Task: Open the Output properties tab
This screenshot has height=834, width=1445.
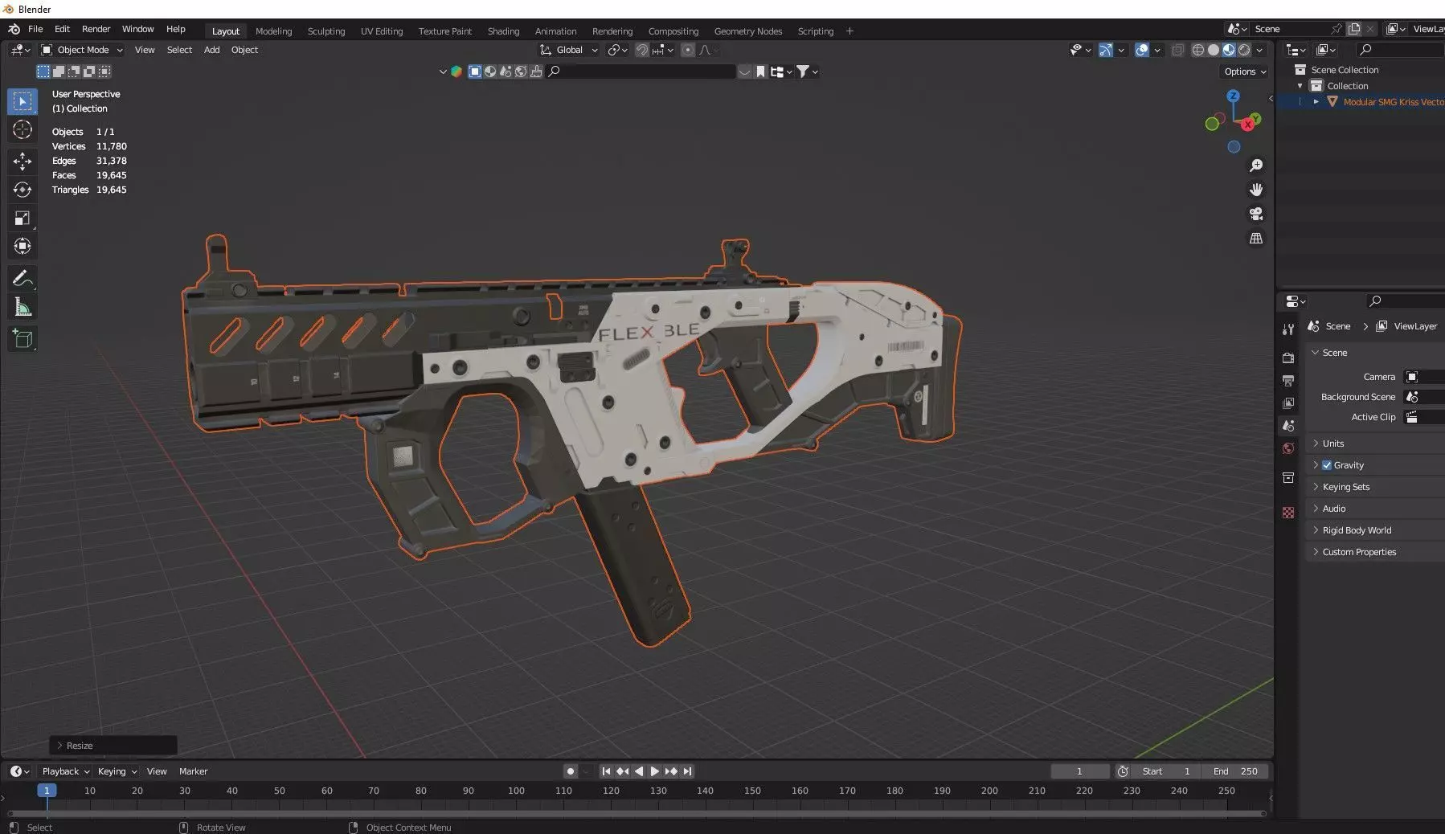Action: pyautogui.click(x=1288, y=380)
